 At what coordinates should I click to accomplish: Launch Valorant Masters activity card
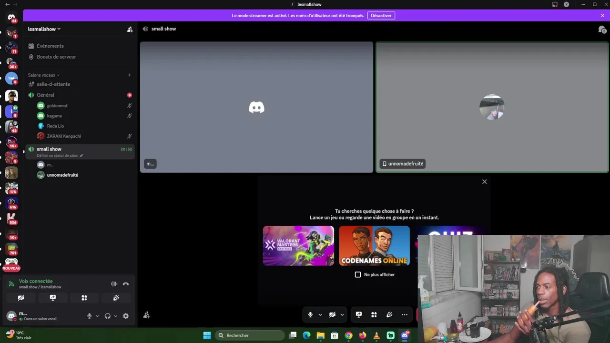[298, 246]
